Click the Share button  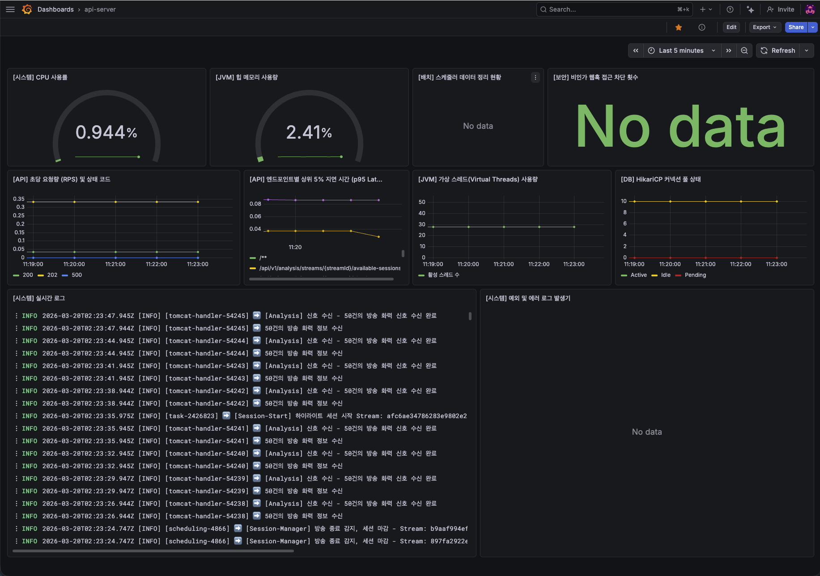(x=796, y=27)
